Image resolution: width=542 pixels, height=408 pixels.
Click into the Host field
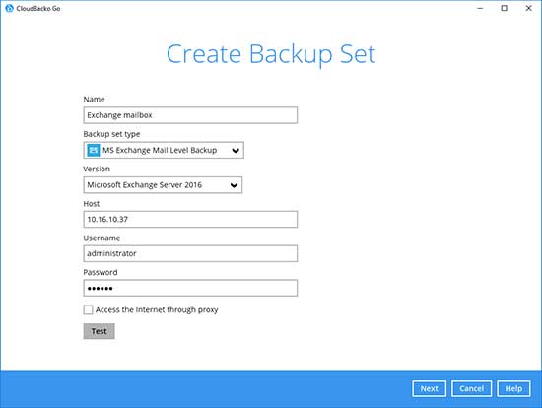click(x=190, y=219)
